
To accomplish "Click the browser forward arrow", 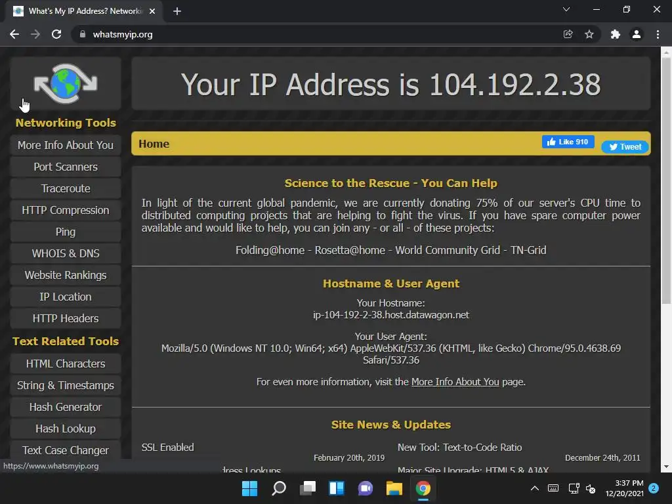I will pyautogui.click(x=35, y=34).
